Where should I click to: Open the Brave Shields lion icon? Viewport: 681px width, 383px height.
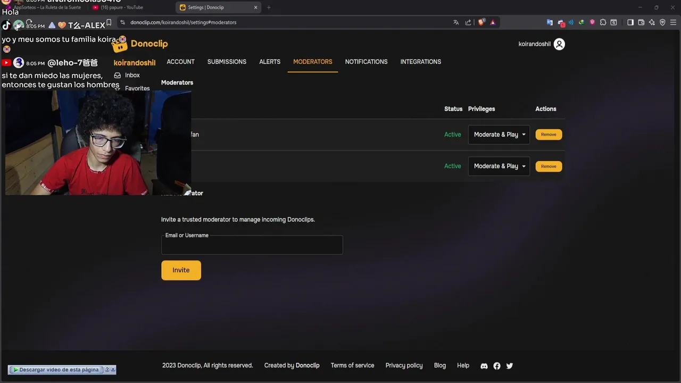tap(481, 22)
